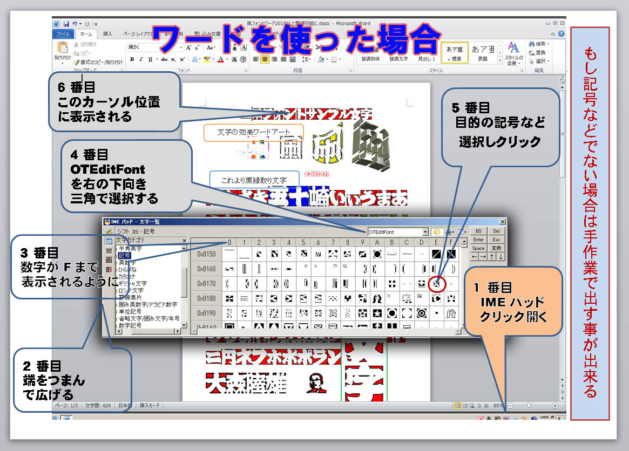629x451 pixels.
Task: Click the IME Pad stroke count (画) icon
Action: click(x=109, y=260)
